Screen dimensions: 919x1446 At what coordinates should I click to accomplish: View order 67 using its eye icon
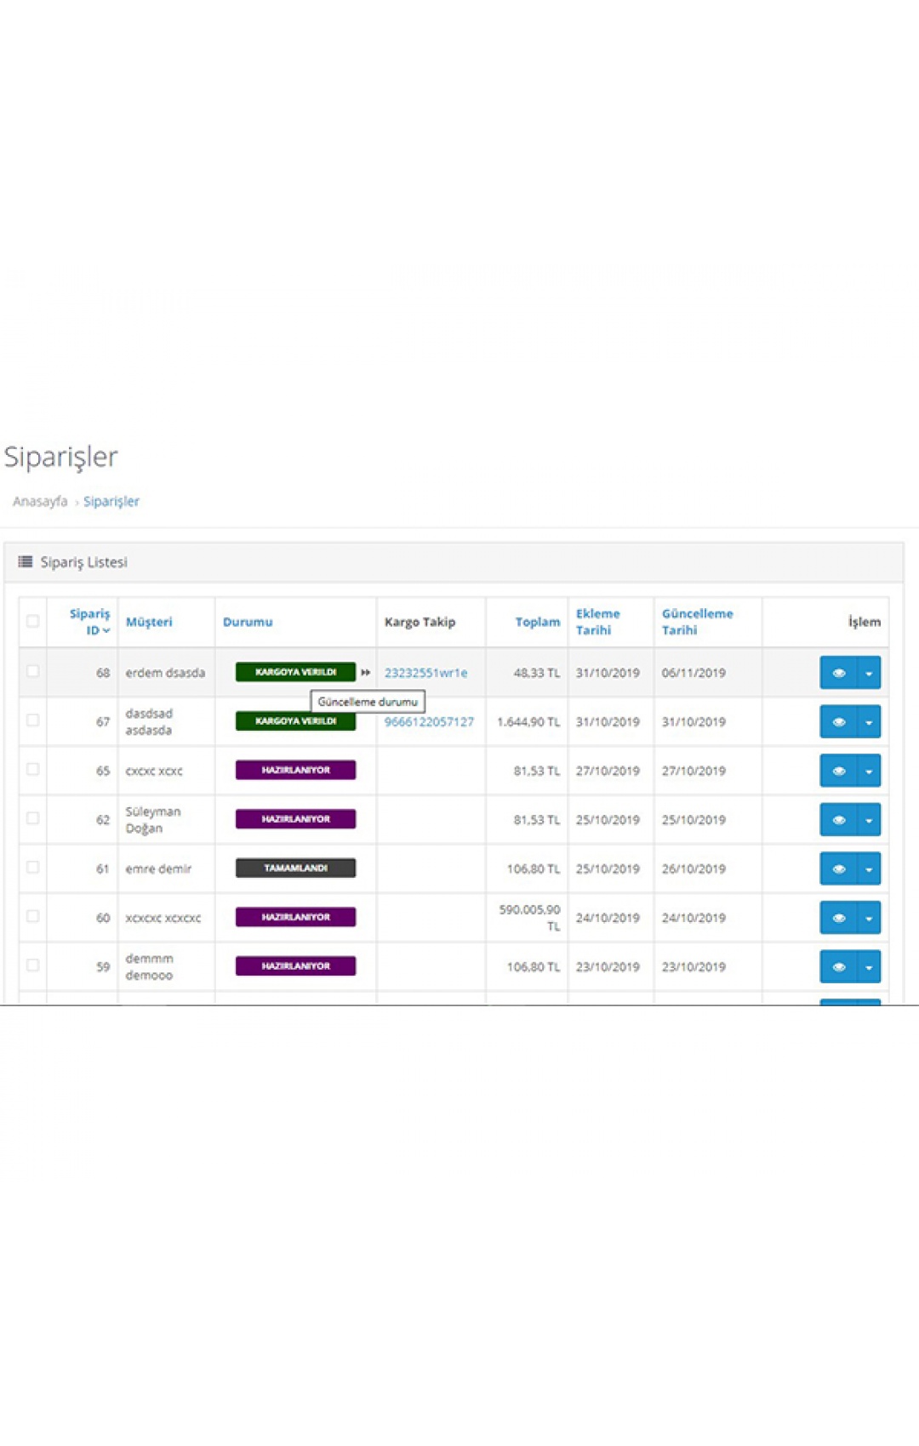point(838,722)
